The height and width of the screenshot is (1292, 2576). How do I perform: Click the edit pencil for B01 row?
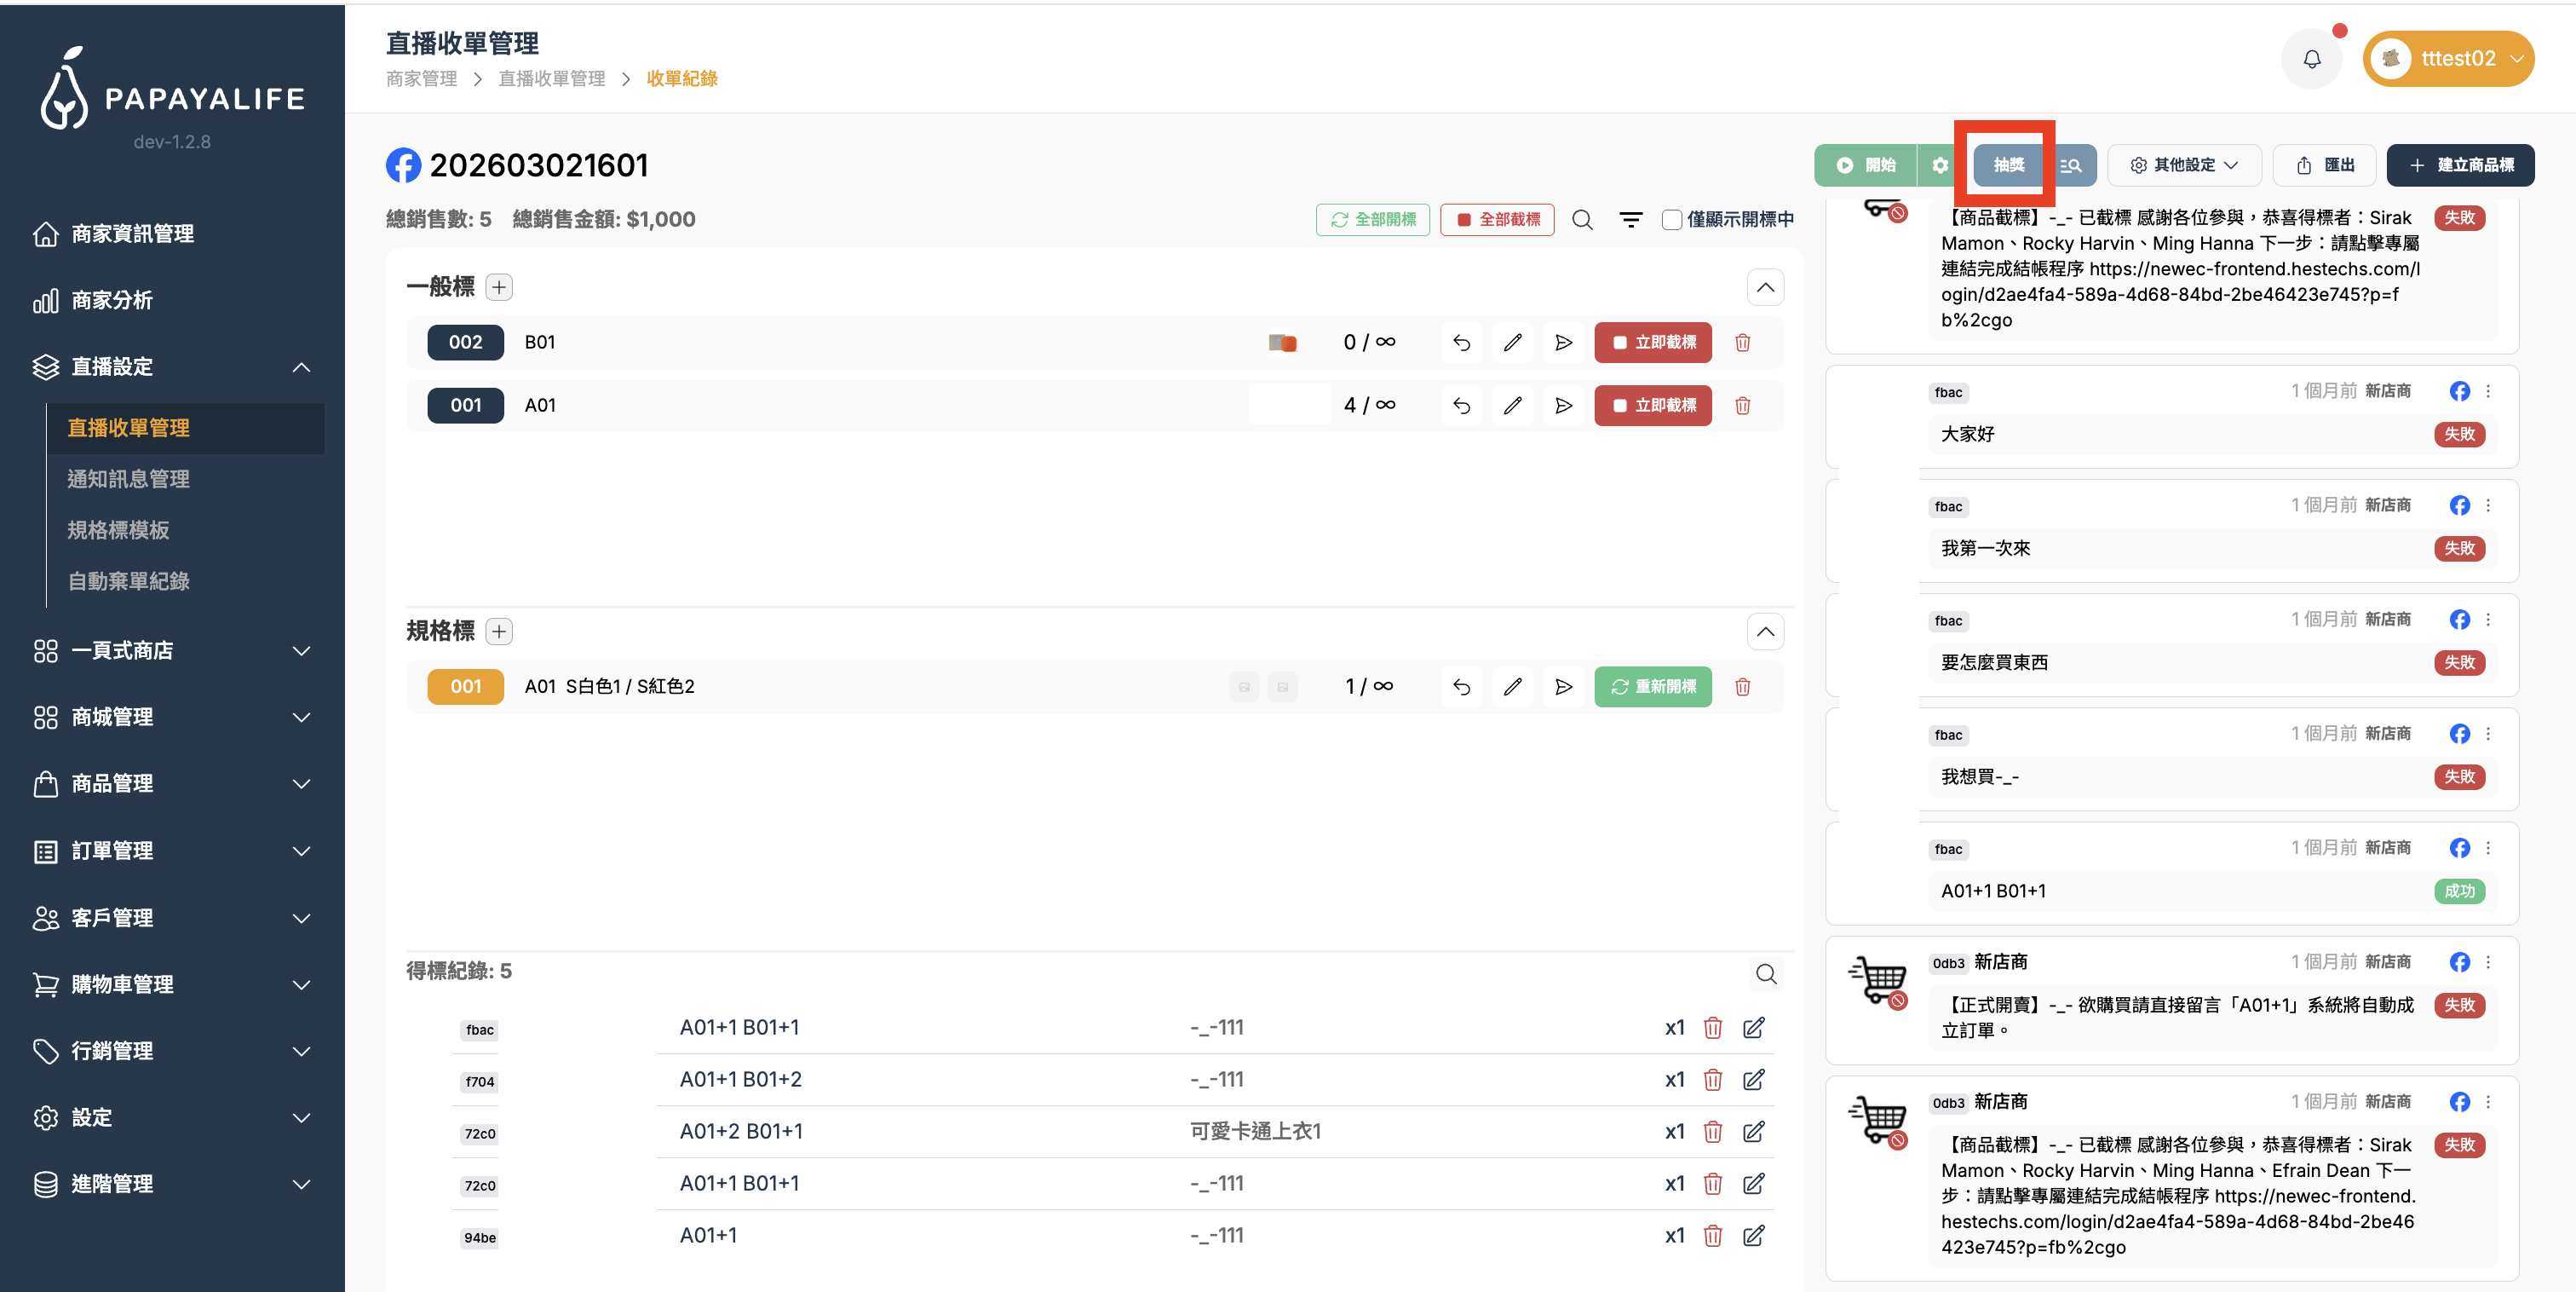point(1512,343)
